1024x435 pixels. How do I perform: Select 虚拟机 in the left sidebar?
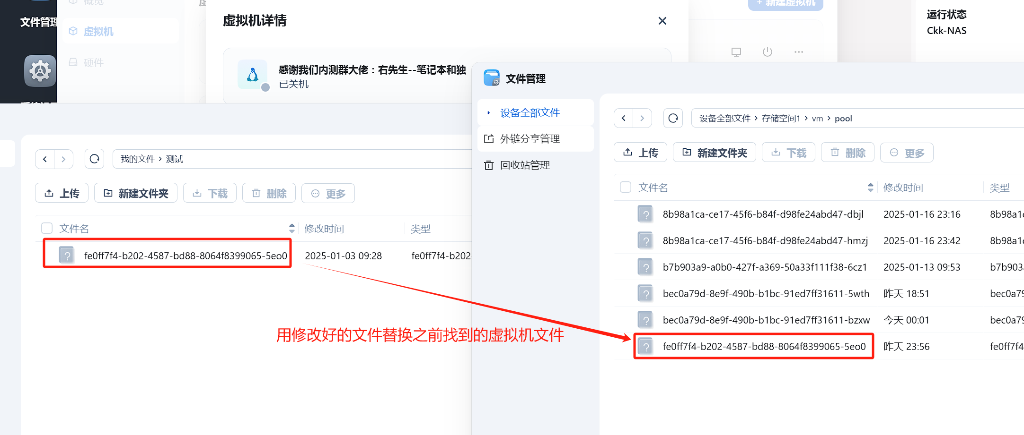[x=98, y=32]
